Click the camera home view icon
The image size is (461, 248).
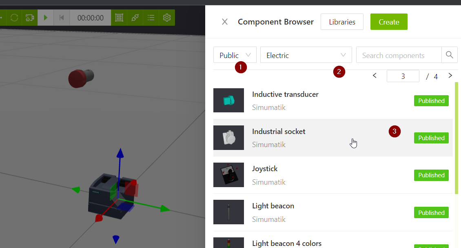point(30,18)
